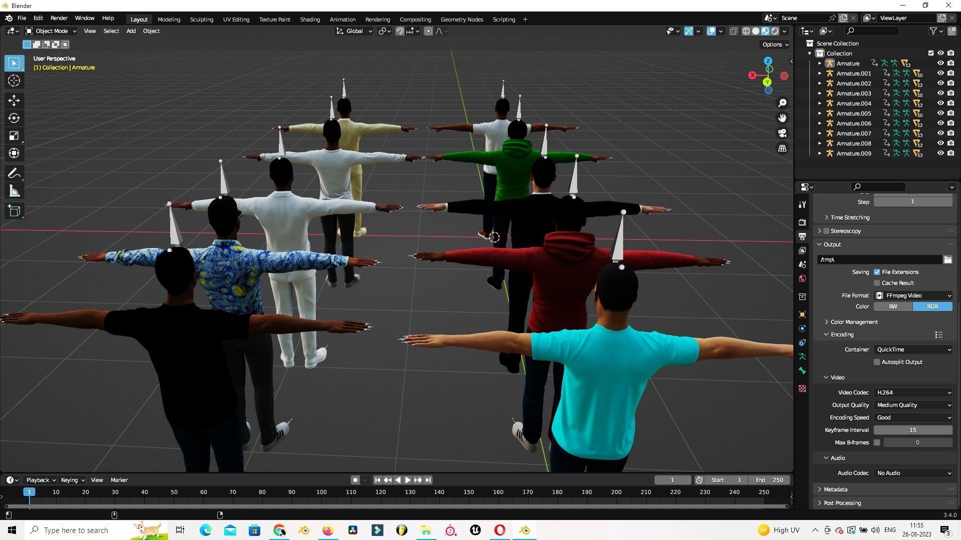Select the Transform tool
The image size is (961, 540).
(x=14, y=153)
